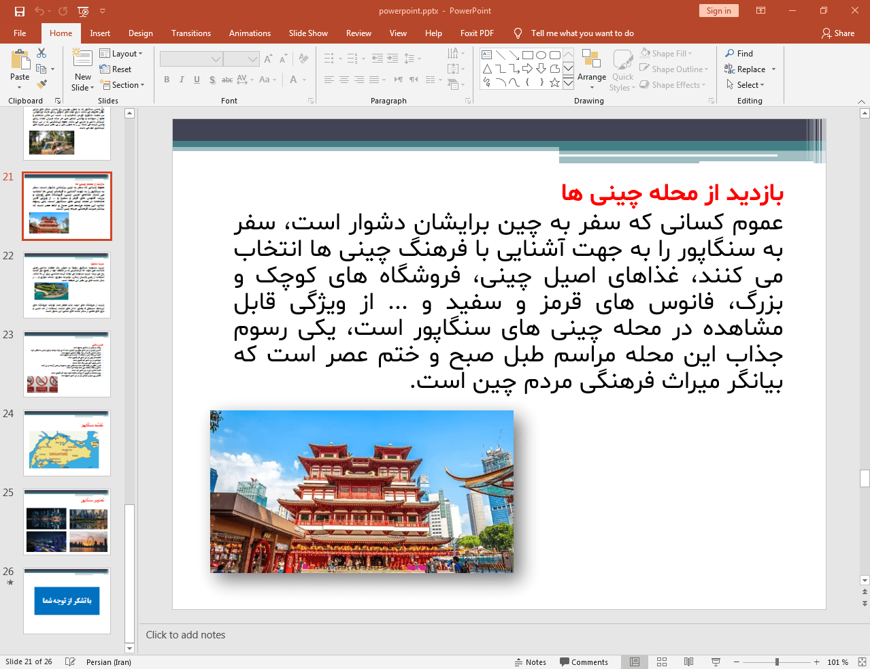
Task: Switch to Normal view icon
Action: (x=635, y=662)
